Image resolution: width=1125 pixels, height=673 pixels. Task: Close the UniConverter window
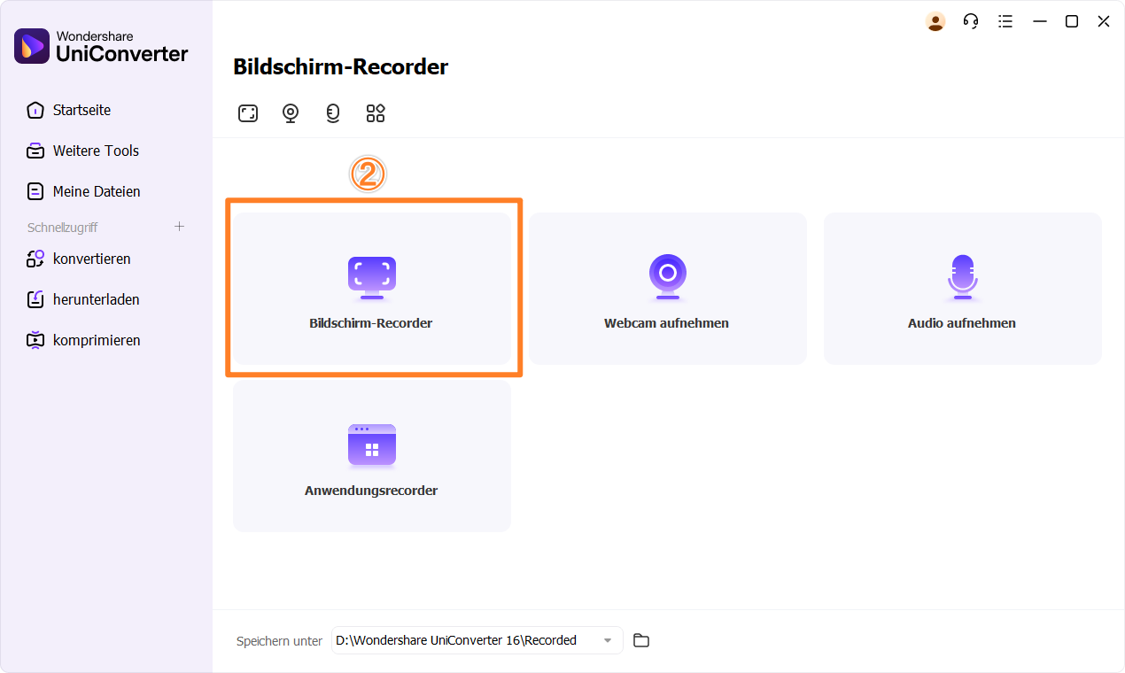pyautogui.click(x=1104, y=21)
